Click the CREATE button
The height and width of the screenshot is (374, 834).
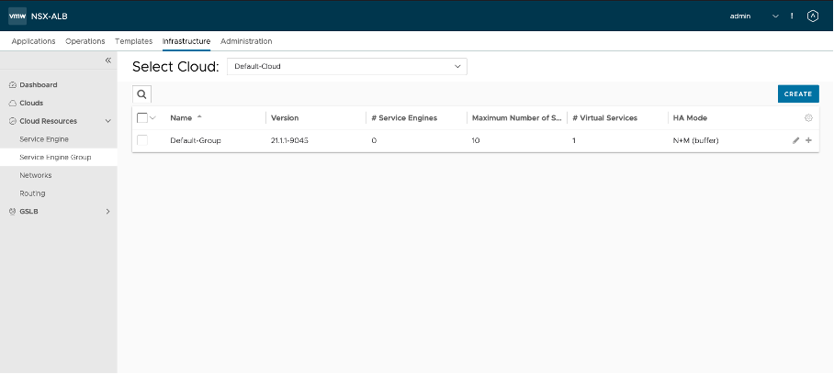pos(797,93)
